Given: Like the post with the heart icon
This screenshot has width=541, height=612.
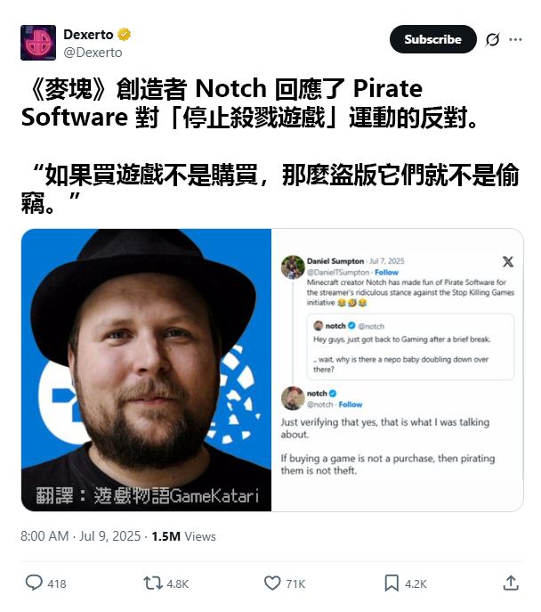Looking at the screenshot, I should [x=272, y=583].
